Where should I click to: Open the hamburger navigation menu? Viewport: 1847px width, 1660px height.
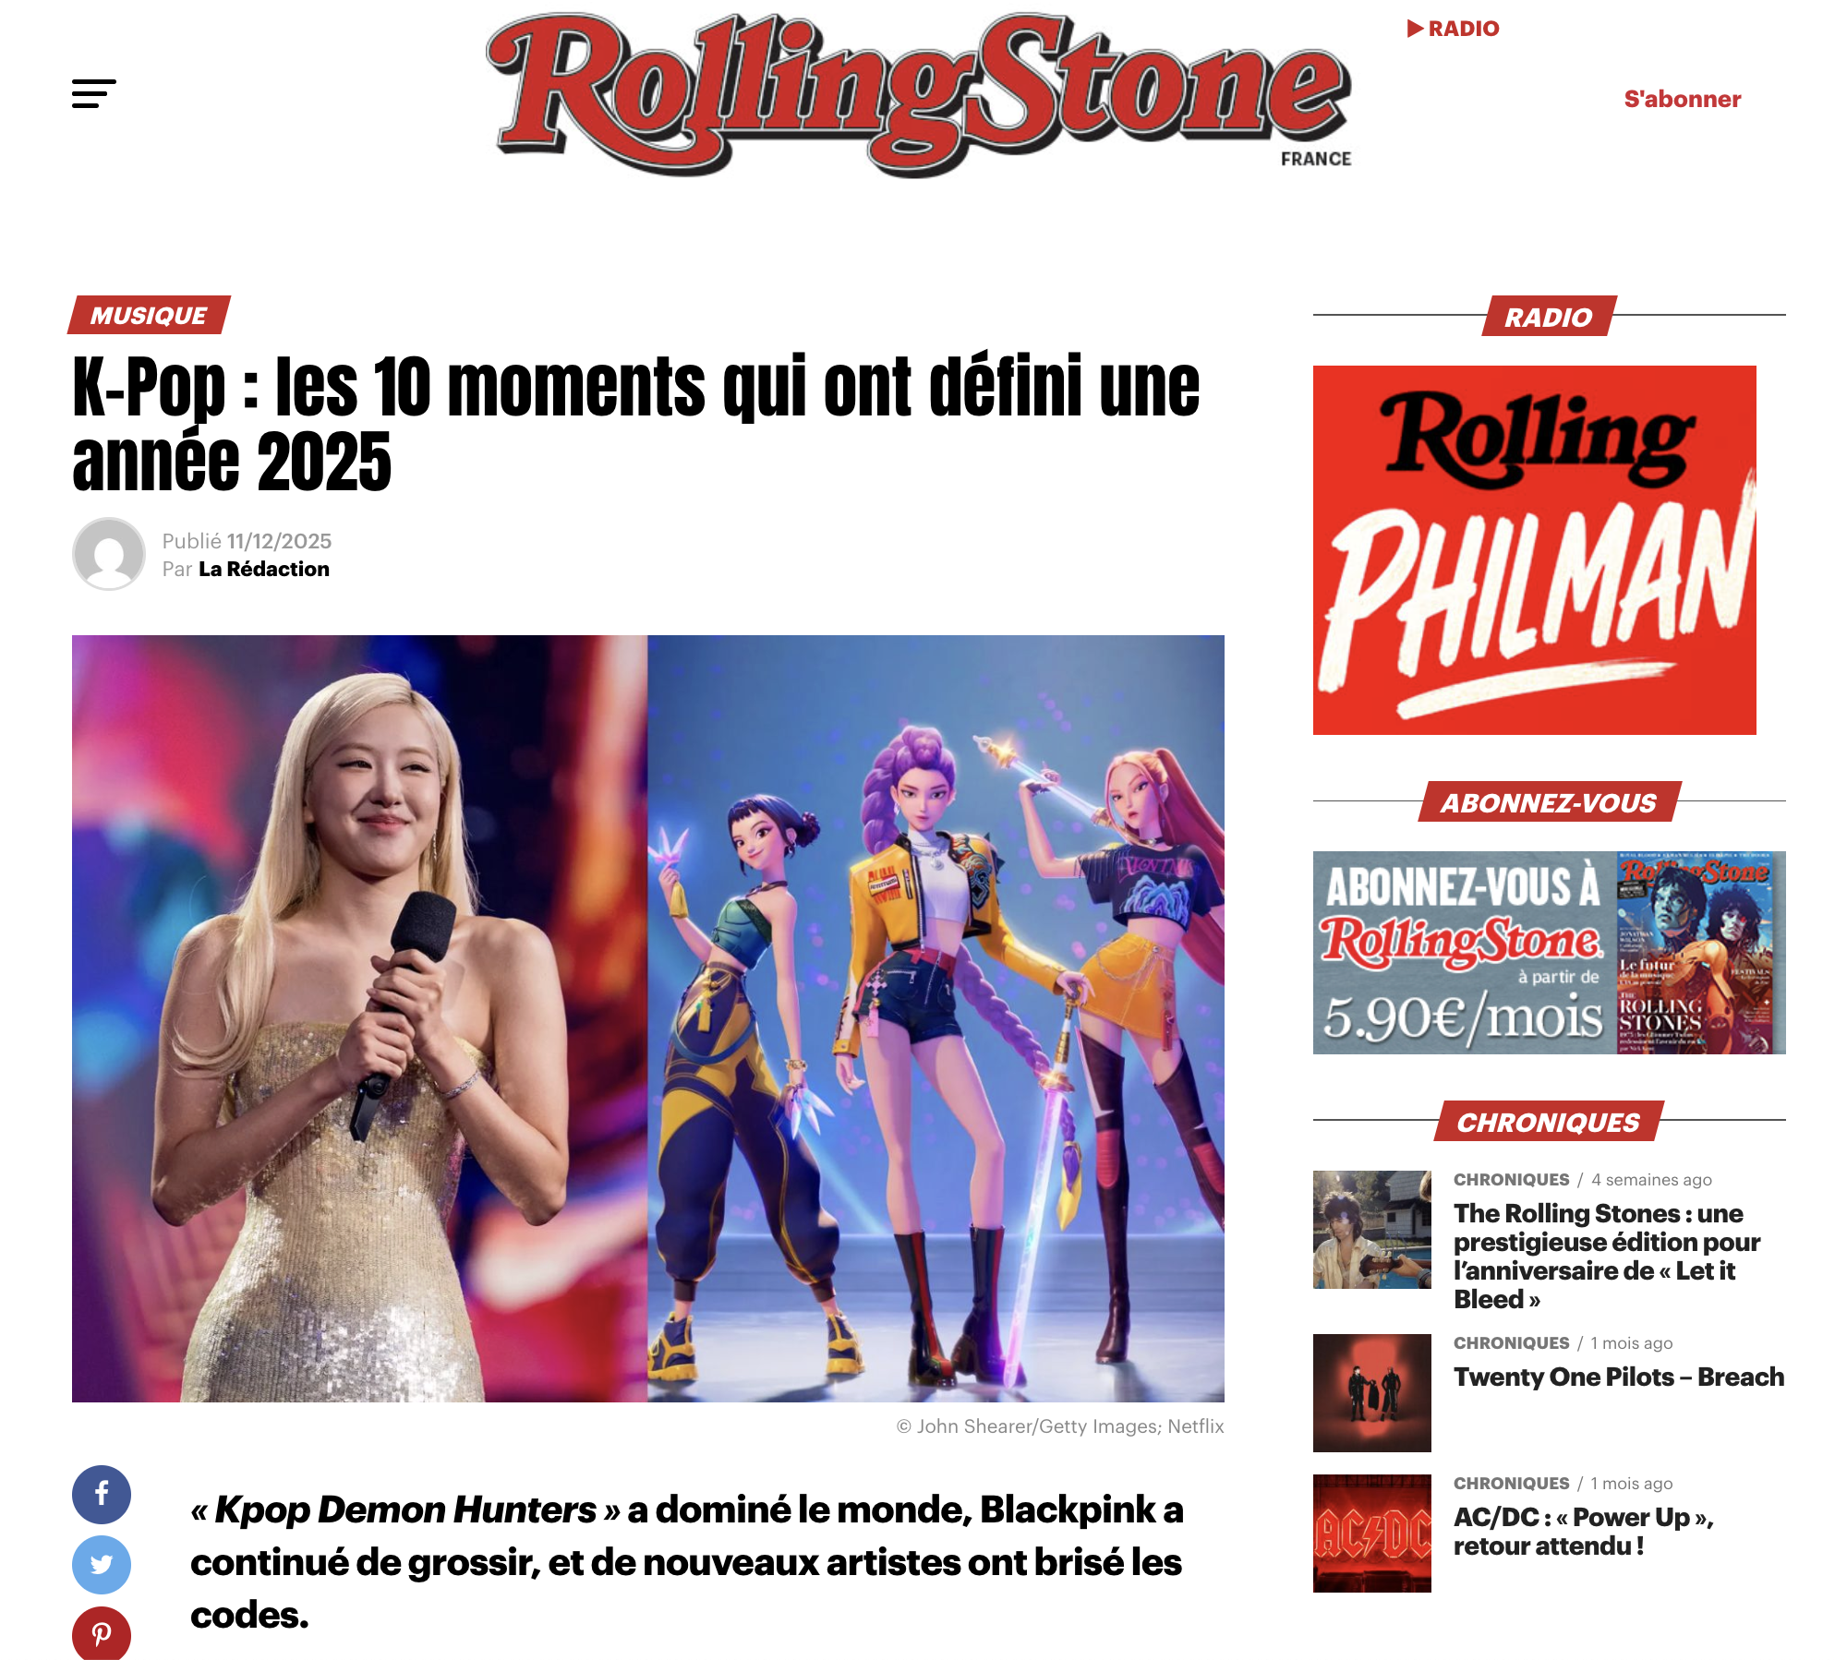pyautogui.click(x=94, y=93)
